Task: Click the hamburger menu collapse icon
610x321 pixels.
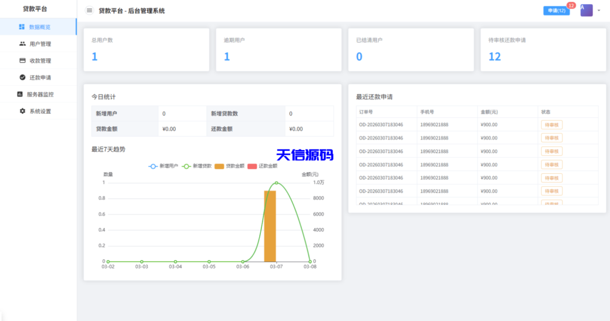Action: pos(89,11)
